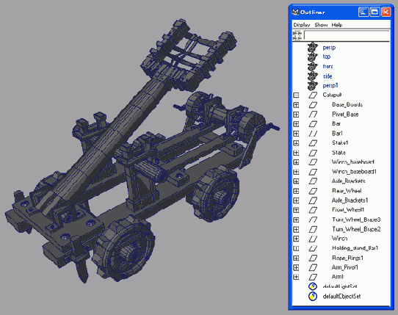Expand the Arm1 node
The width and height of the screenshot is (398, 315).
coord(296,277)
